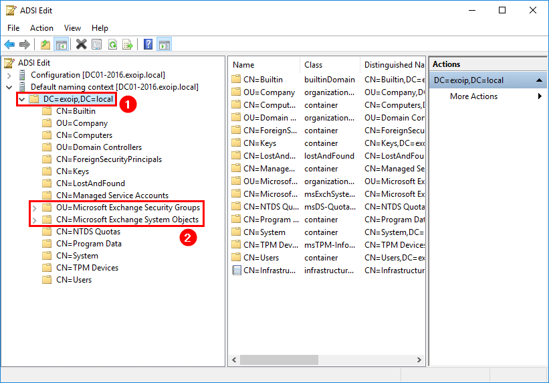This screenshot has width=549, height=383.
Task: Click More Actions in Actions pane
Action: (x=473, y=96)
